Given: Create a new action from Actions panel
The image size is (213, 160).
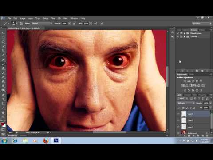Looking at the screenshot, I should (x=202, y=71).
